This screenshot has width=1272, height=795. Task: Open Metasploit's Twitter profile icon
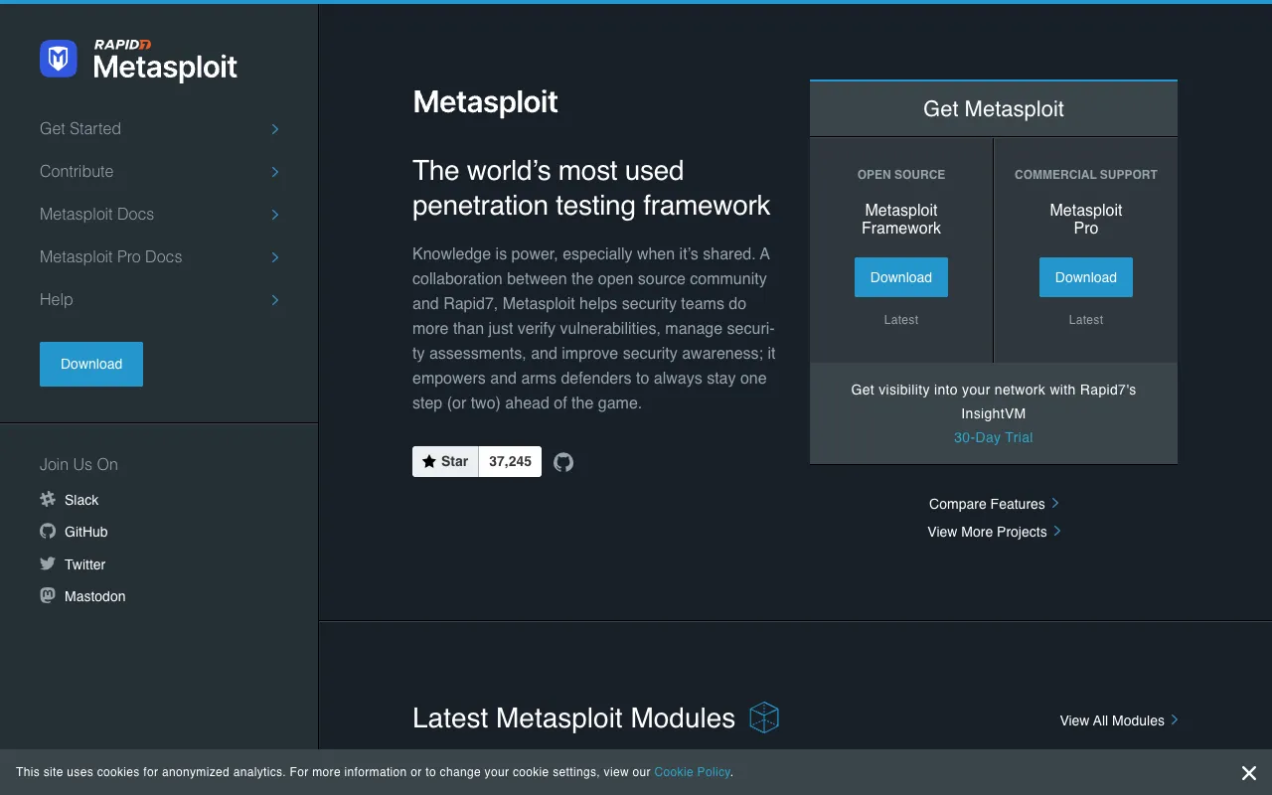click(x=47, y=563)
